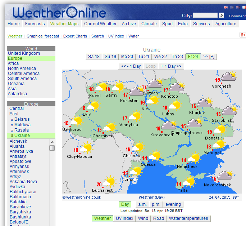Click the cloud icon at Korosten
This screenshot has height=226, width=246.
tap(136, 92)
